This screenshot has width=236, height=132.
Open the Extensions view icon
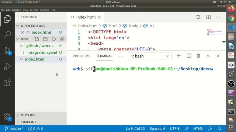(7, 82)
